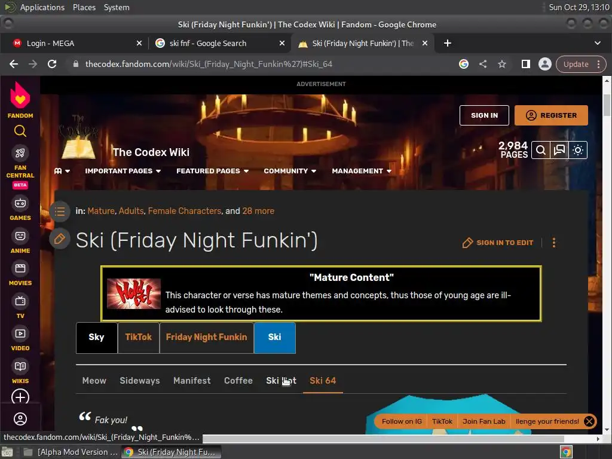Viewport: 612px width, 459px height.
Task: Open Chrome's three-dot menu
Action: point(599,65)
